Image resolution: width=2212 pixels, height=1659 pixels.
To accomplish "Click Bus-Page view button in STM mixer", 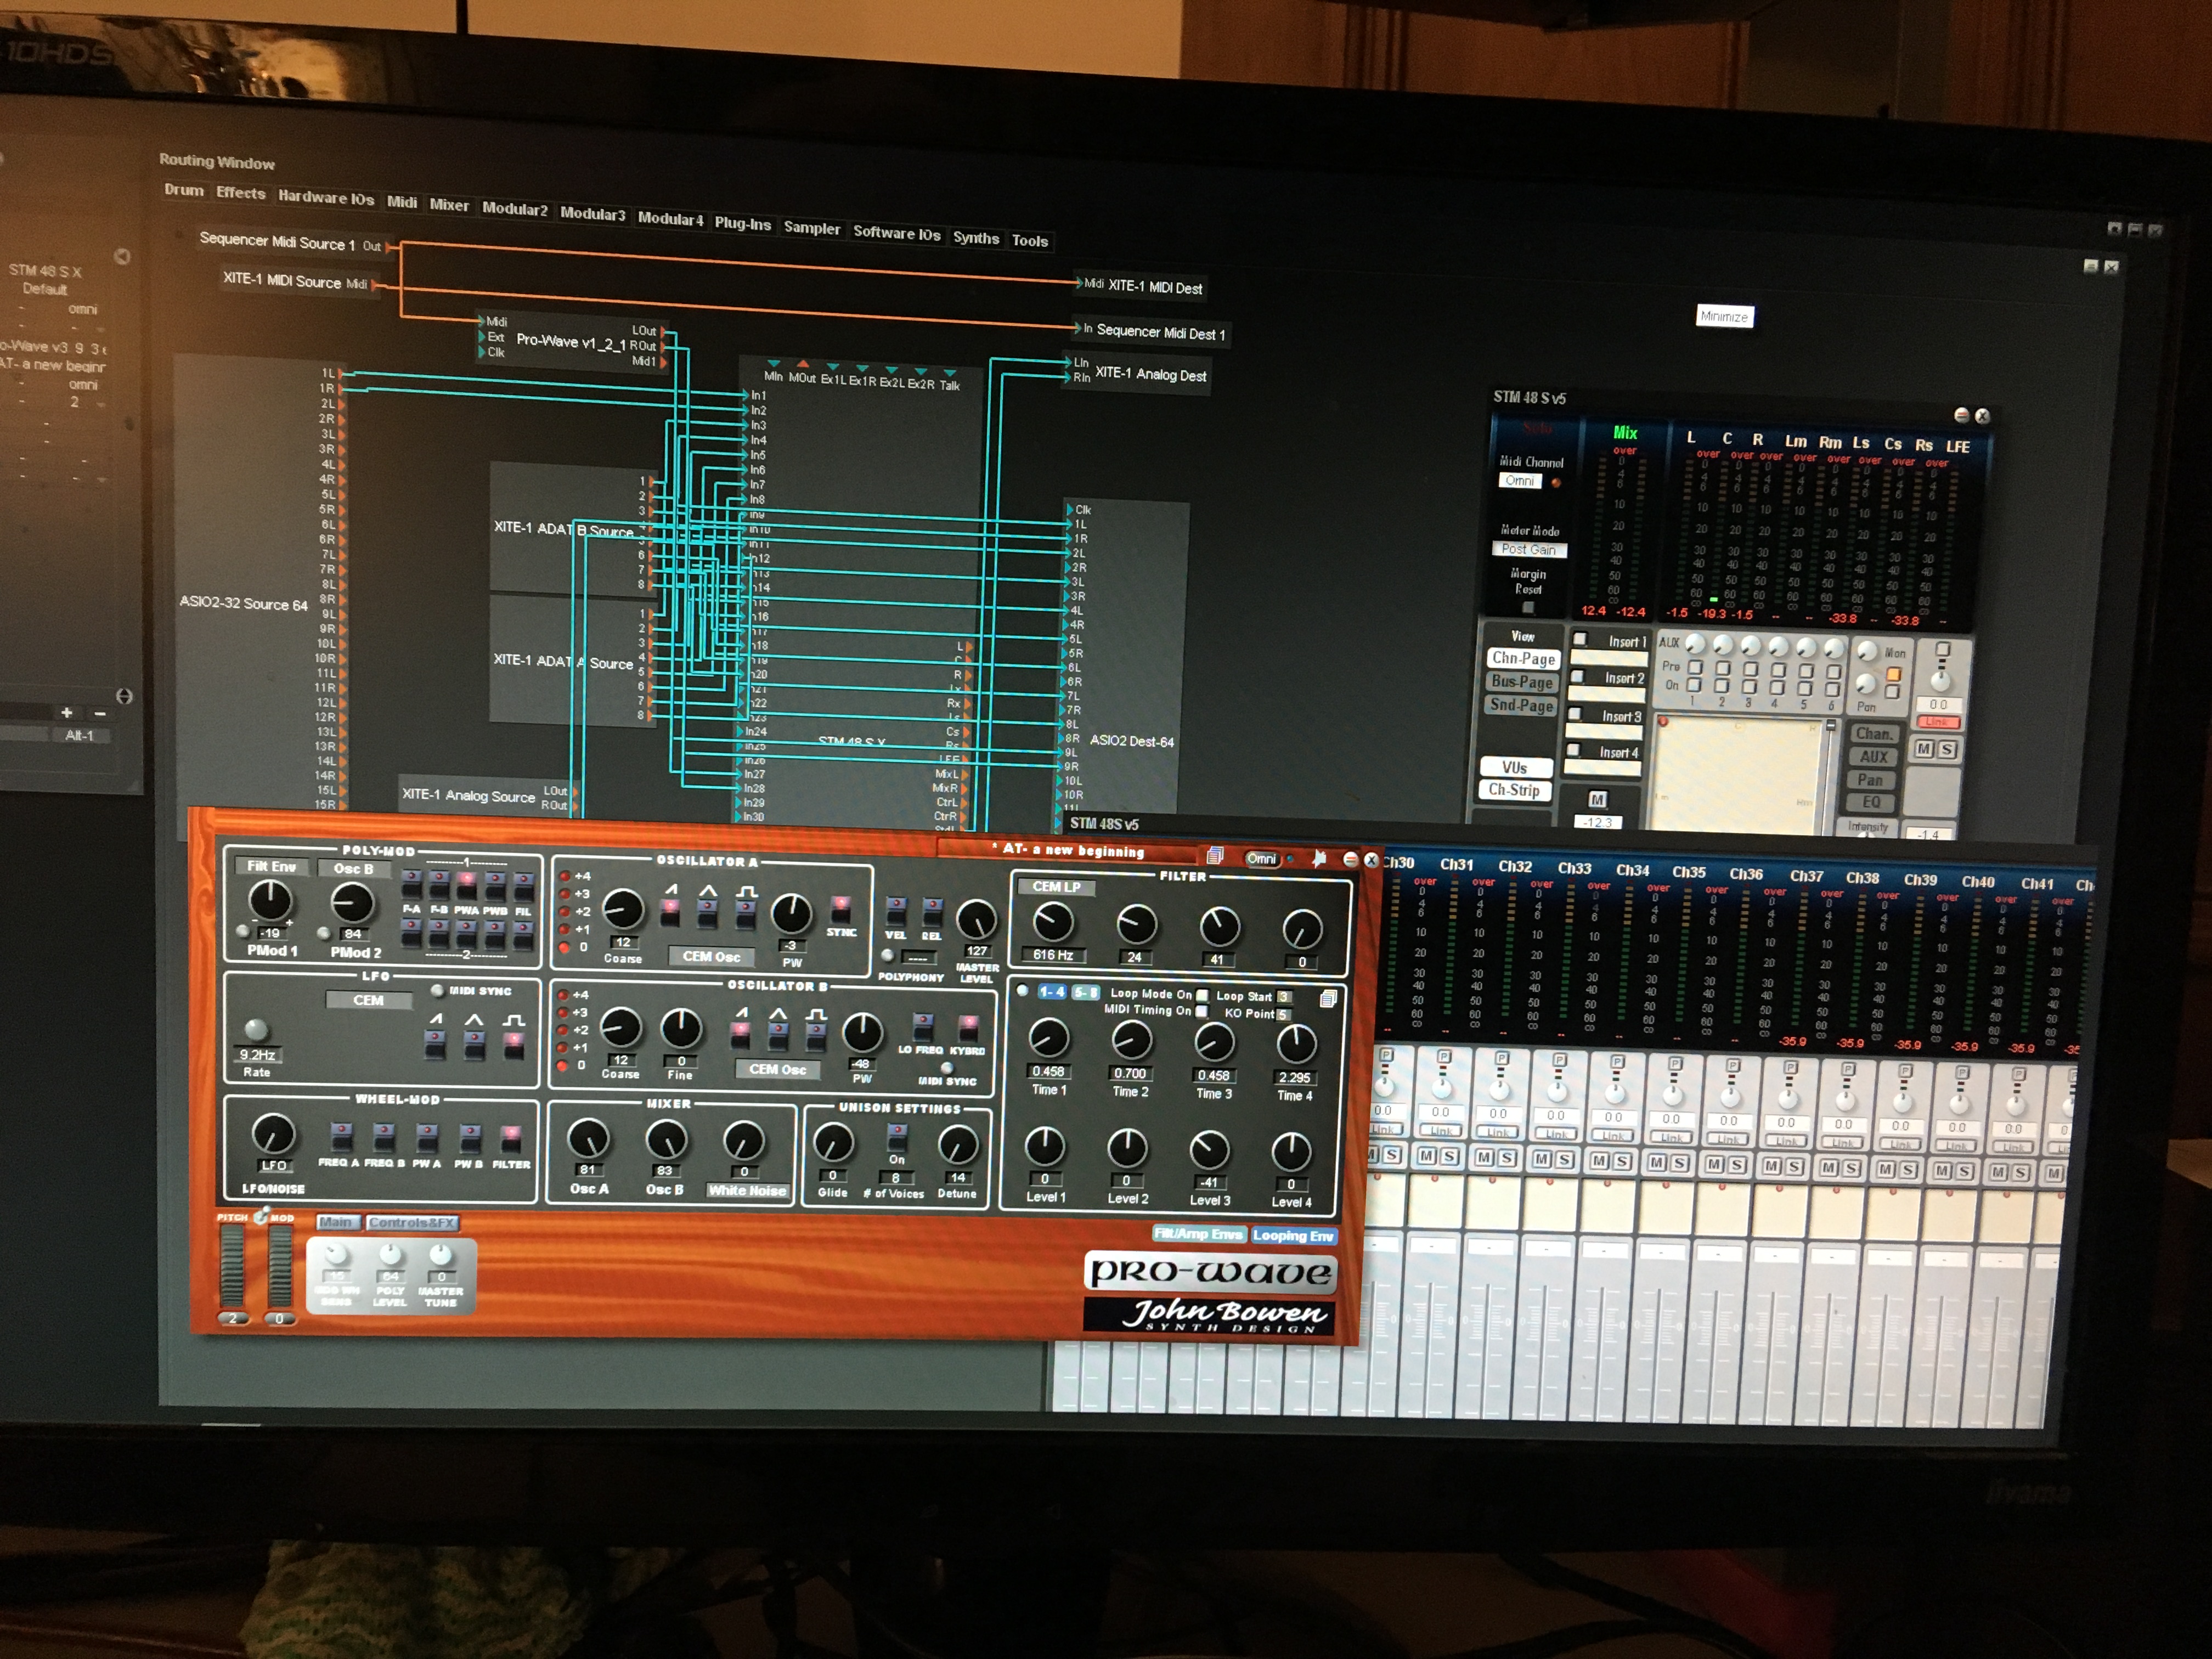I will (x=1522, y=682).
